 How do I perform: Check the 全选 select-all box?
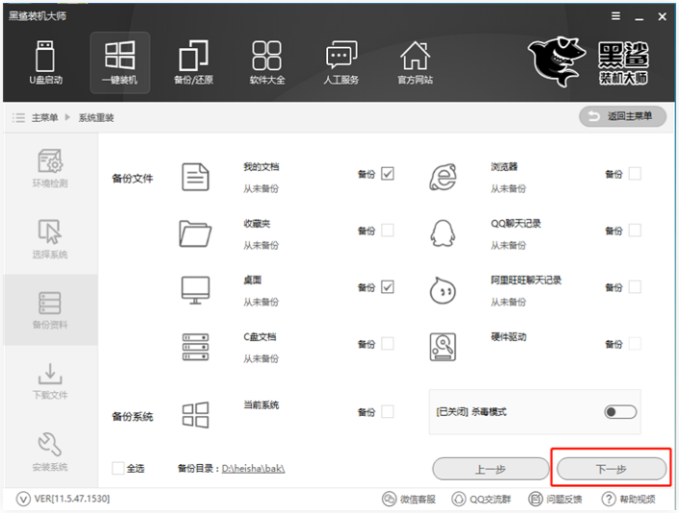click(x=118, y=468)
